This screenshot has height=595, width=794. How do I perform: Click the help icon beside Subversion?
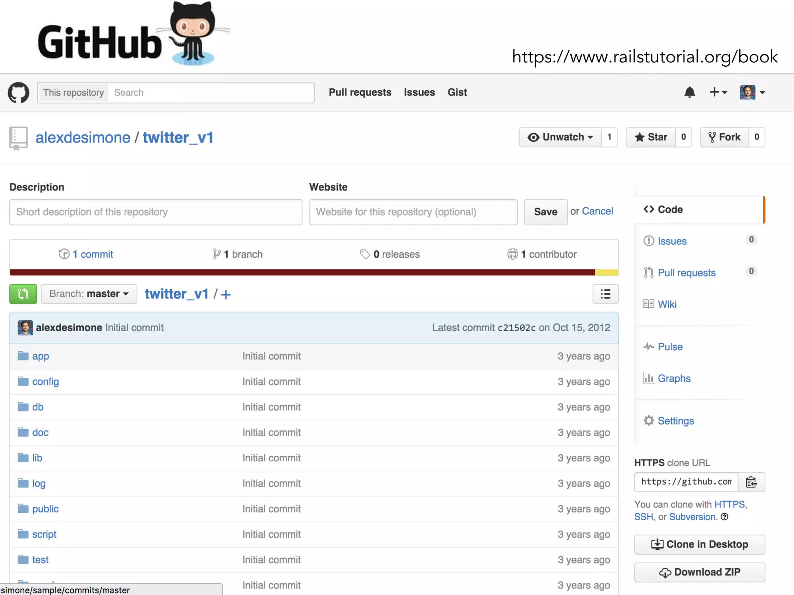tap(724, 517)
